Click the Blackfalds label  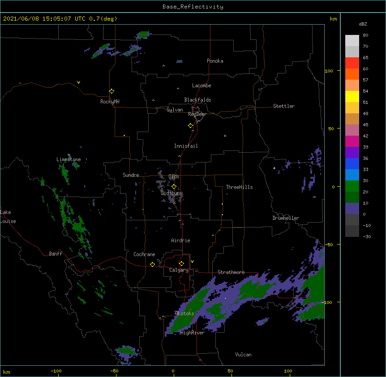(x=197, y=100)
